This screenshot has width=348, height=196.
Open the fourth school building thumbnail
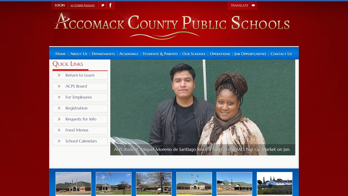coord(194,183)
